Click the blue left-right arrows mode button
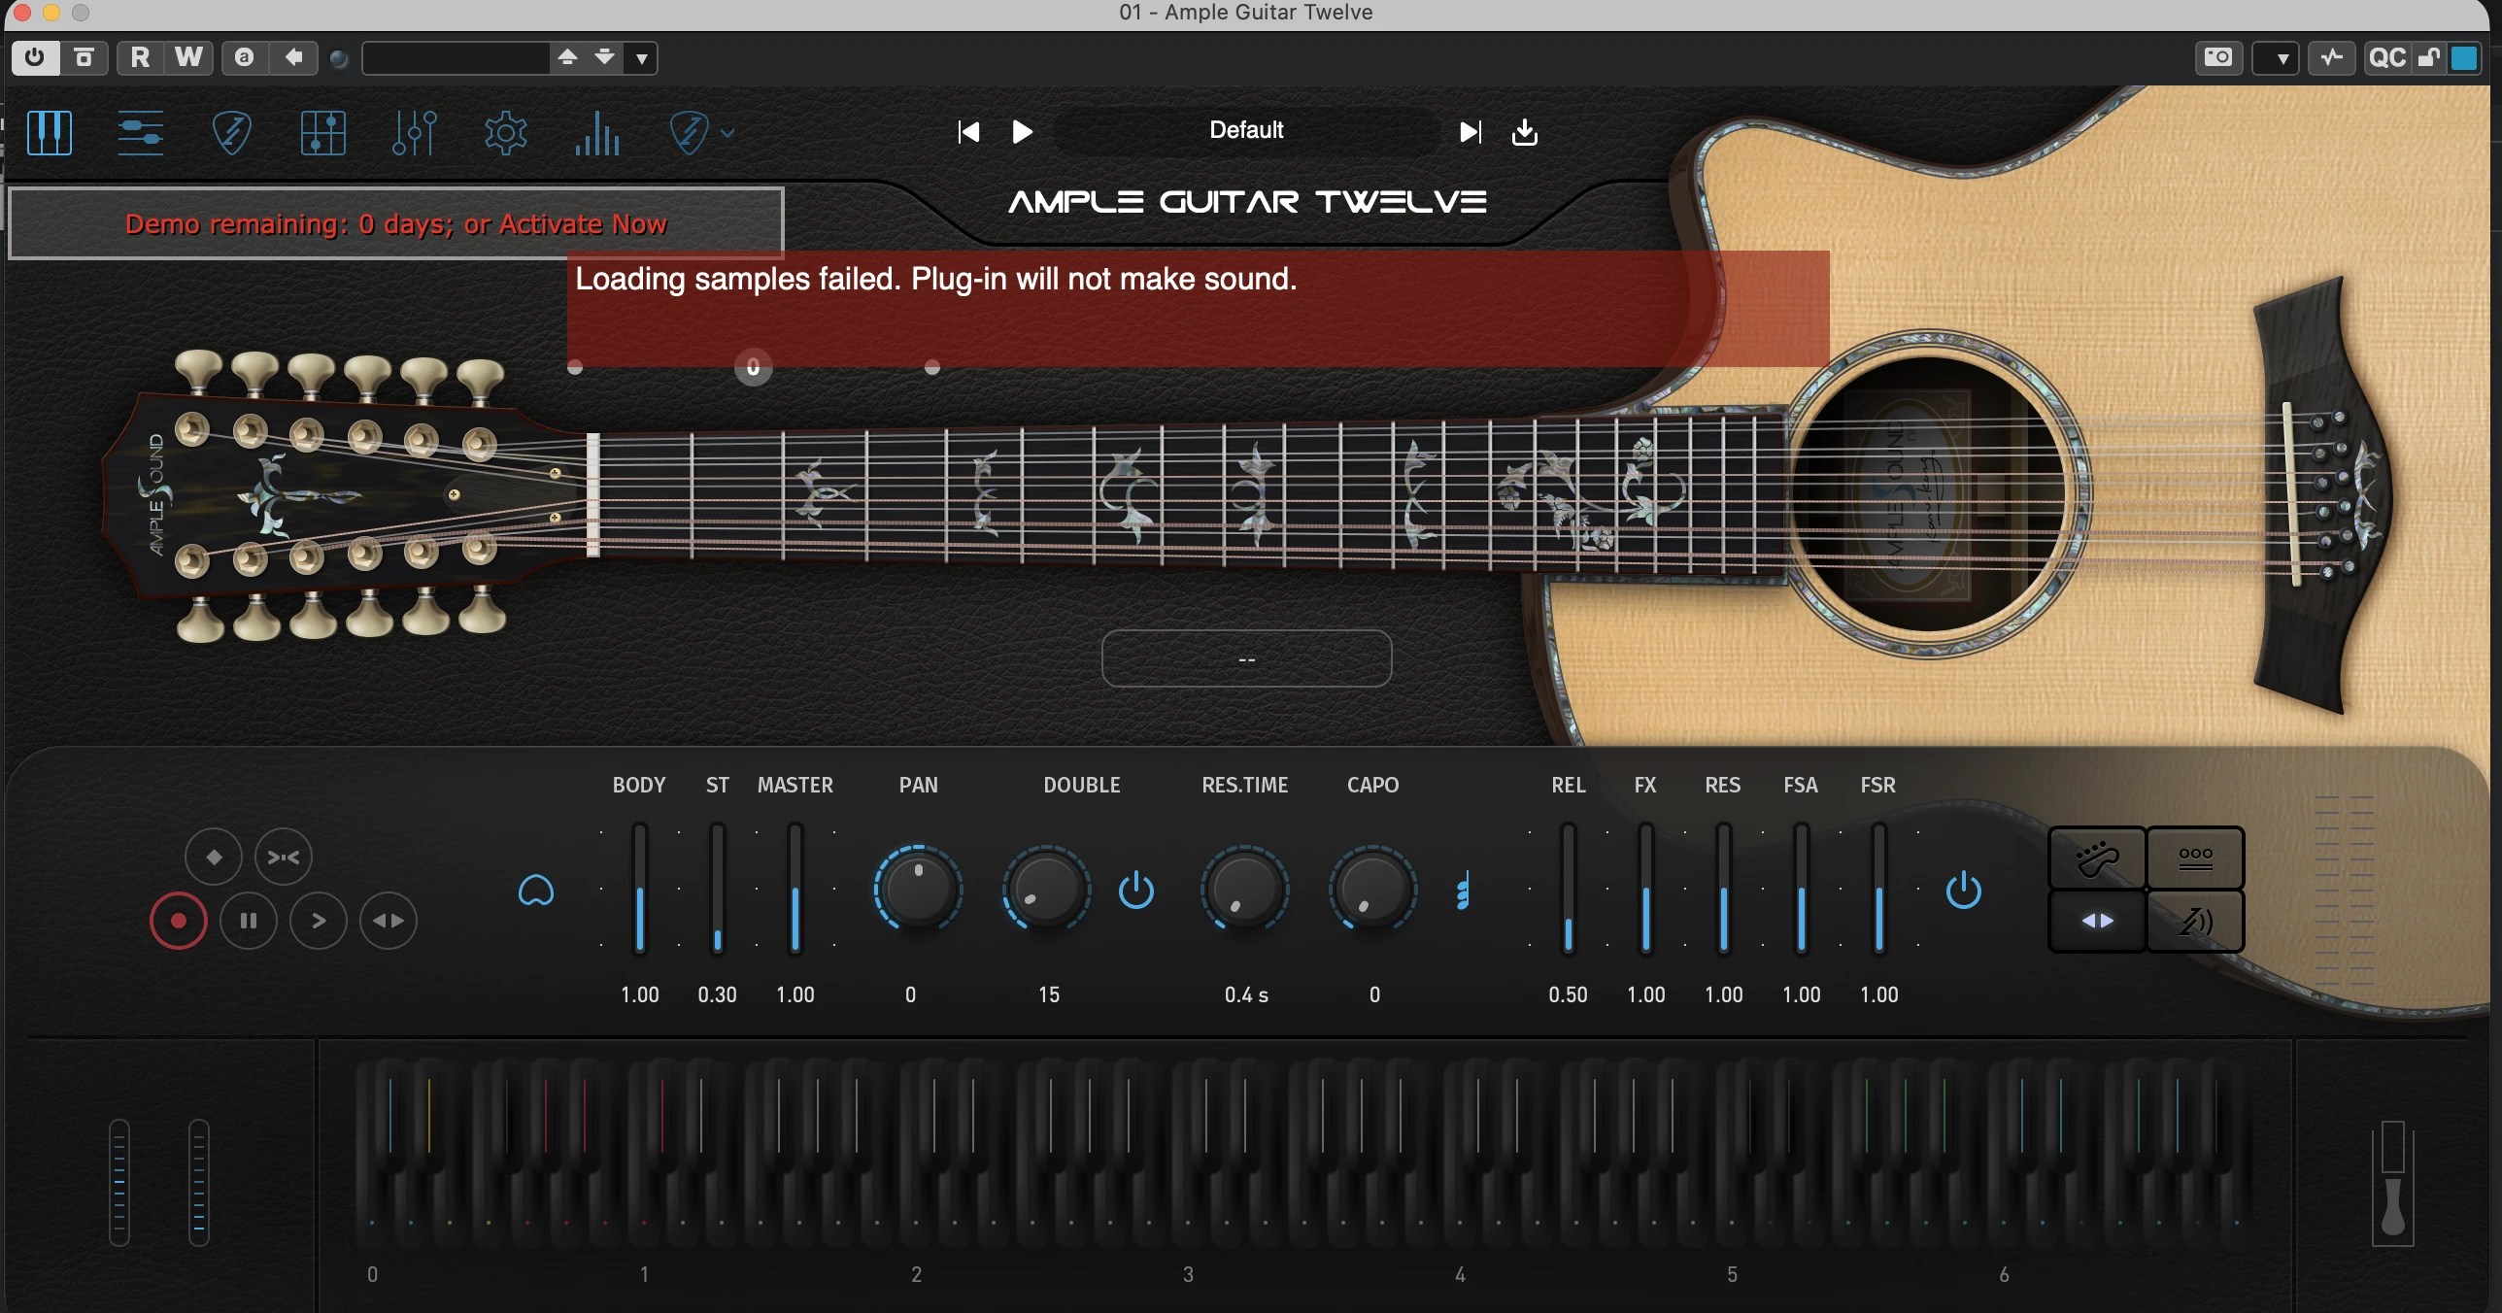 [x=2097, y=921]
